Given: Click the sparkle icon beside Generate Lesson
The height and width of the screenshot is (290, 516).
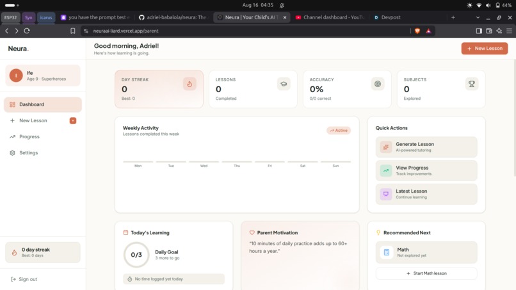Looking at the screenshot, I should [385, 147].
